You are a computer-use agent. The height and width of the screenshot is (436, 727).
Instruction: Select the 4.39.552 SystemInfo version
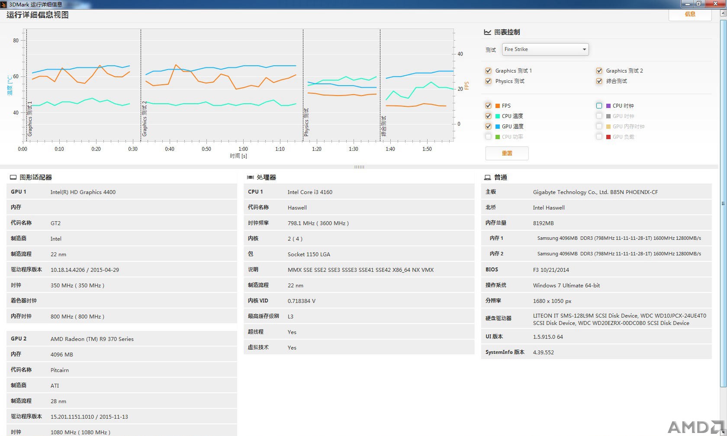point(544,353)
